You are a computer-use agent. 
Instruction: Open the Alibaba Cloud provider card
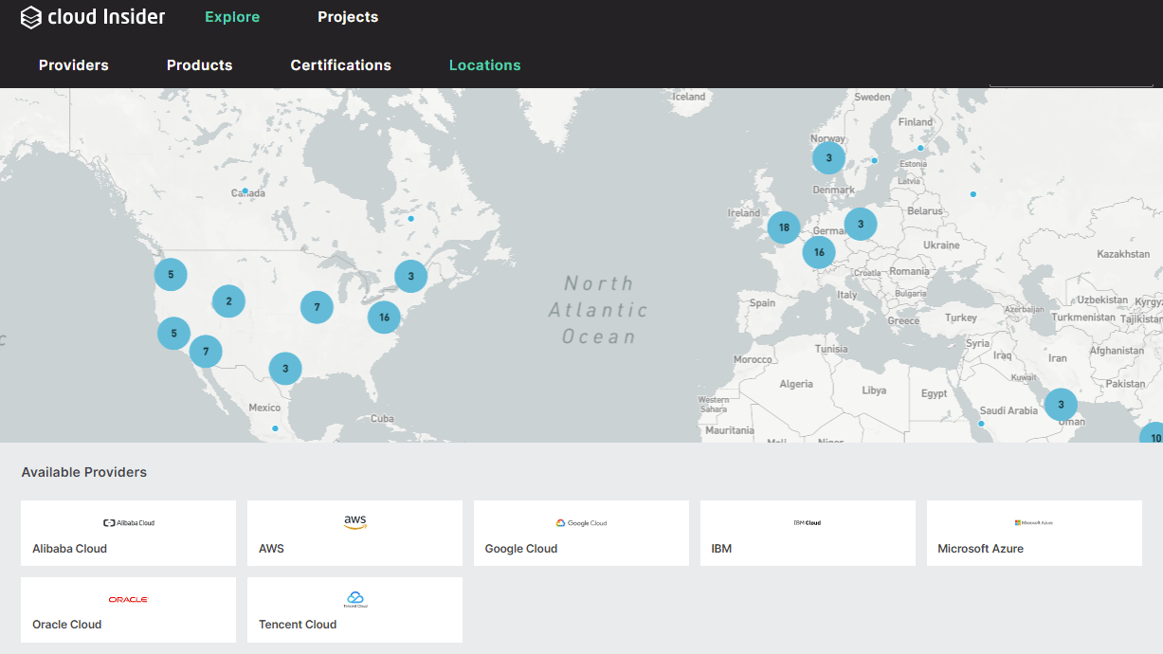point(128,534)
